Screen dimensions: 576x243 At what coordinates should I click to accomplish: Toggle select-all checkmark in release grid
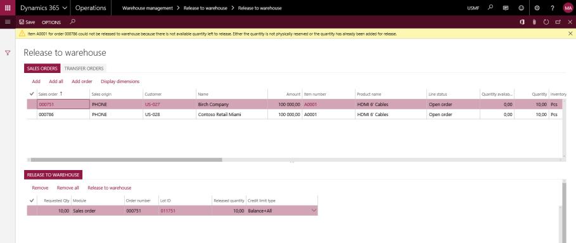pyautogui.click(x=32, y=200)
